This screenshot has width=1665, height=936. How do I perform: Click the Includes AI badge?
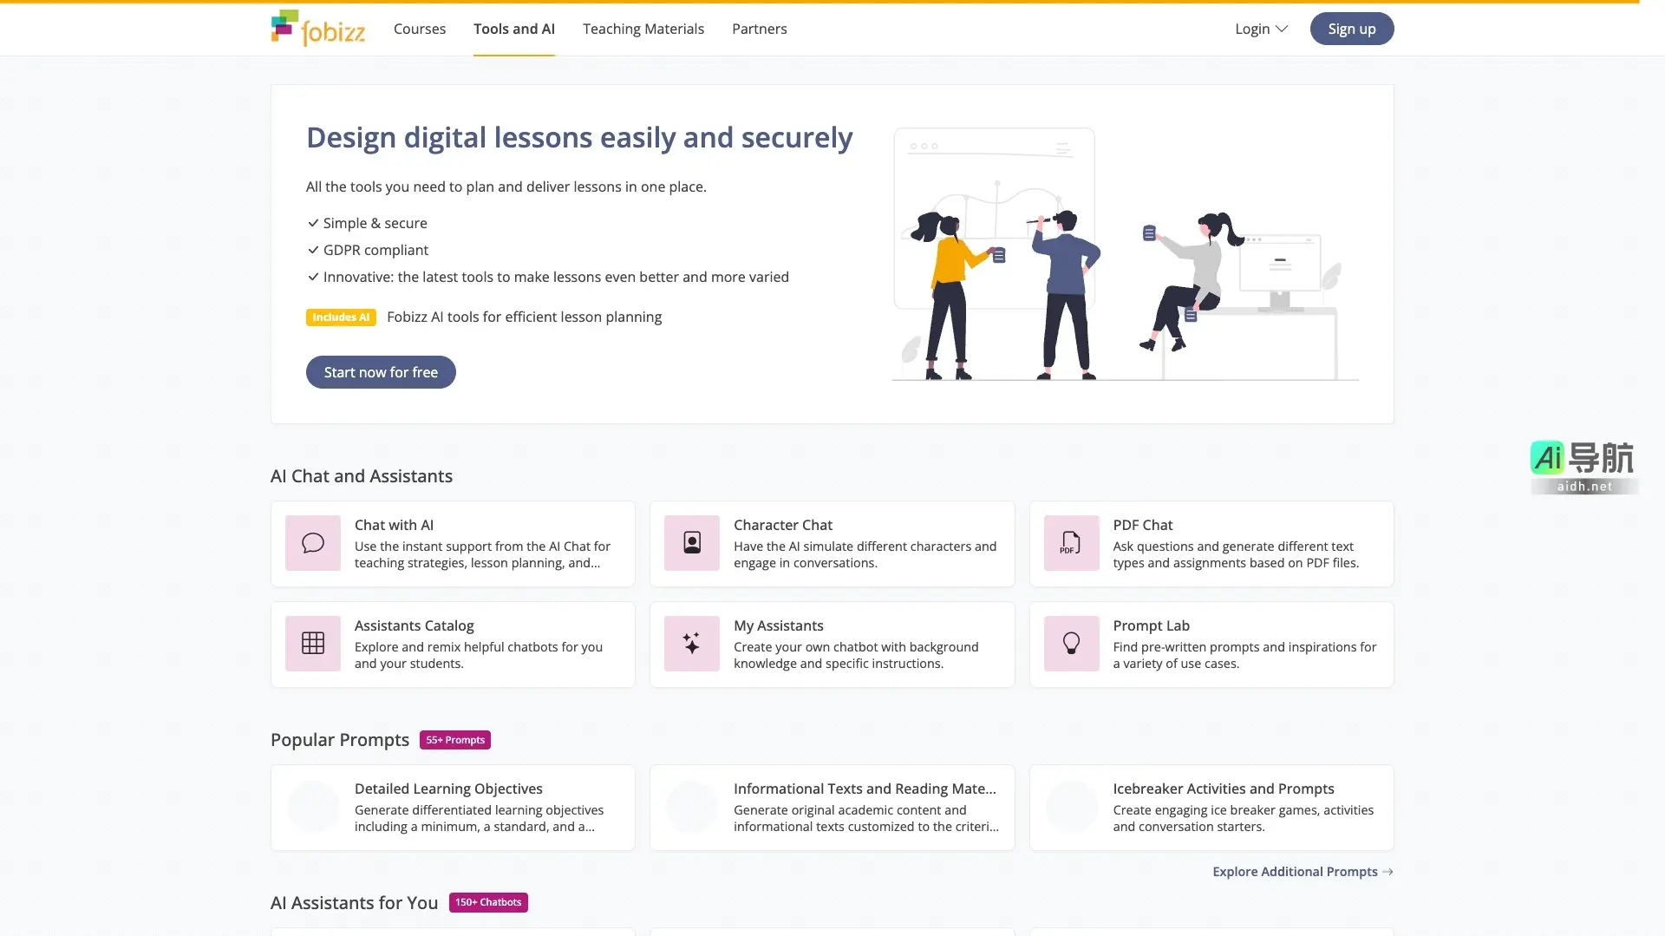(x=341, y=317)
